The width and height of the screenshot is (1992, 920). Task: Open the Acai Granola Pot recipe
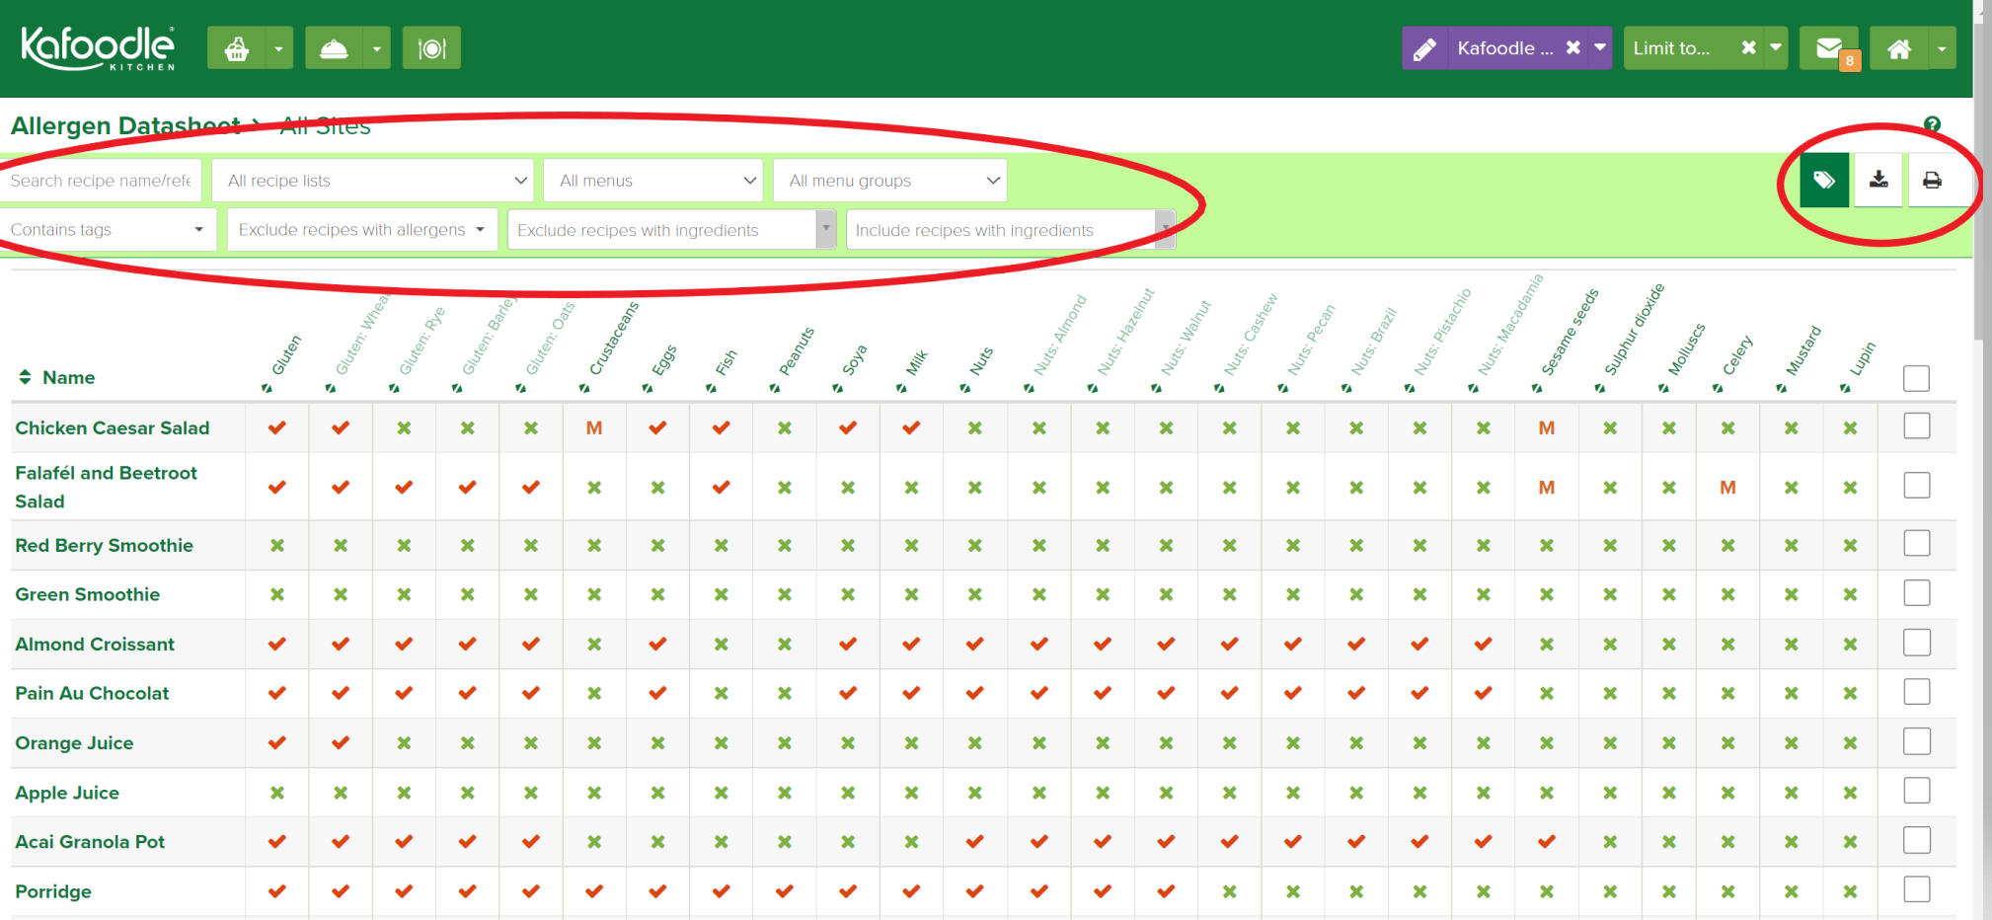click(90, 842)
